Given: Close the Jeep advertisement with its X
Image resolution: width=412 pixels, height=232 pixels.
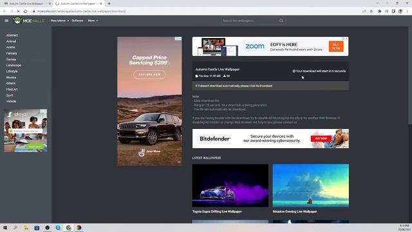Looking at the screenshot, I should pyautogui.click(x=180, y=39).
